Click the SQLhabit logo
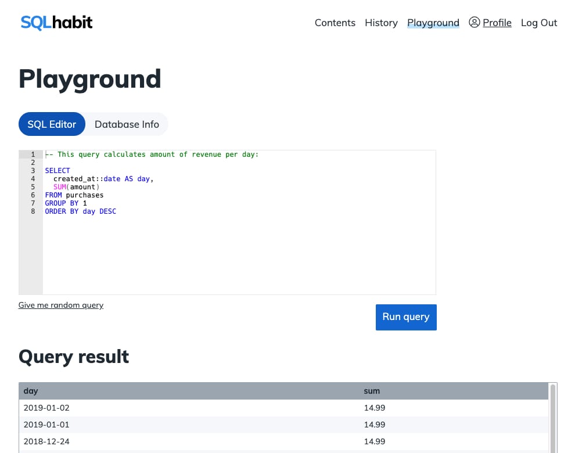This screenshot has width=575, height=453. [56, 23]
